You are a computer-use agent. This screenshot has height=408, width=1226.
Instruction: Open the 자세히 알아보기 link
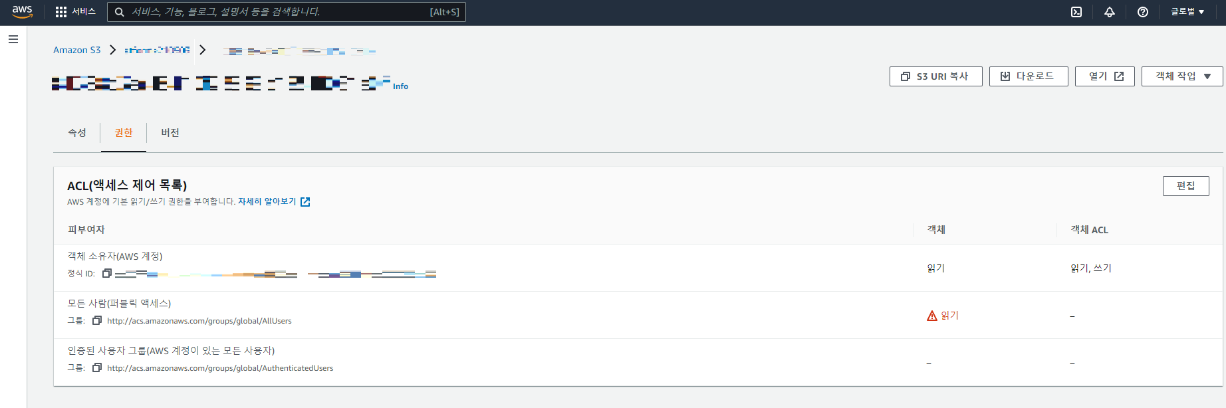click(x=269, y=201)
